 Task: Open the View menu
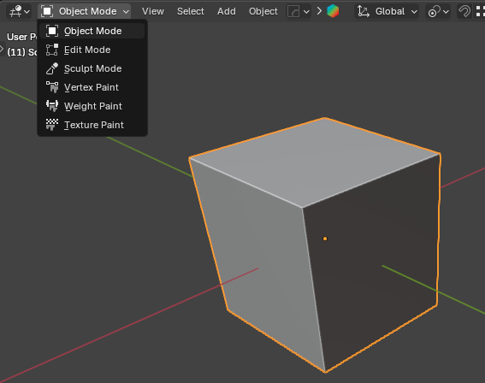pyautogui.click(x=153, y=11)
